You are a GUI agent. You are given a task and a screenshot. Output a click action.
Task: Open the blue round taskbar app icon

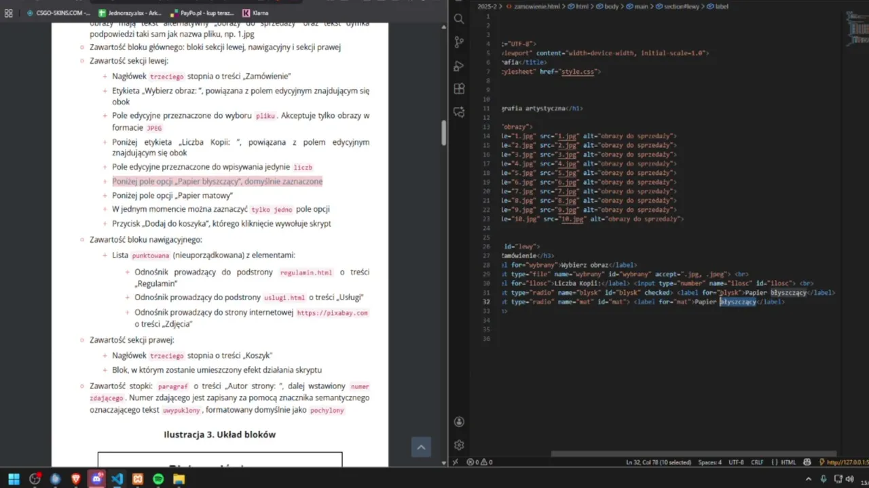(56, 479)
